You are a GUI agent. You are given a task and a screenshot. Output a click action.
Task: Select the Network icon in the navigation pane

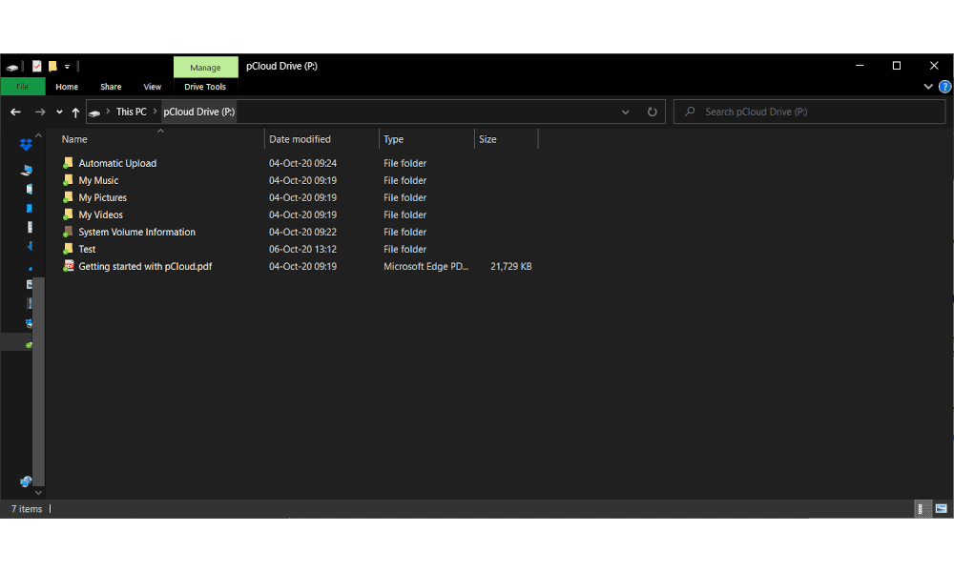tap(26, 482)
